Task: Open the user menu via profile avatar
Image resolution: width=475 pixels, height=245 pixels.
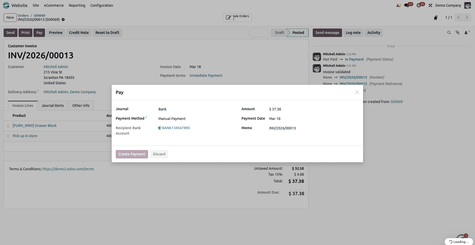Action: [x=468, y=5]
